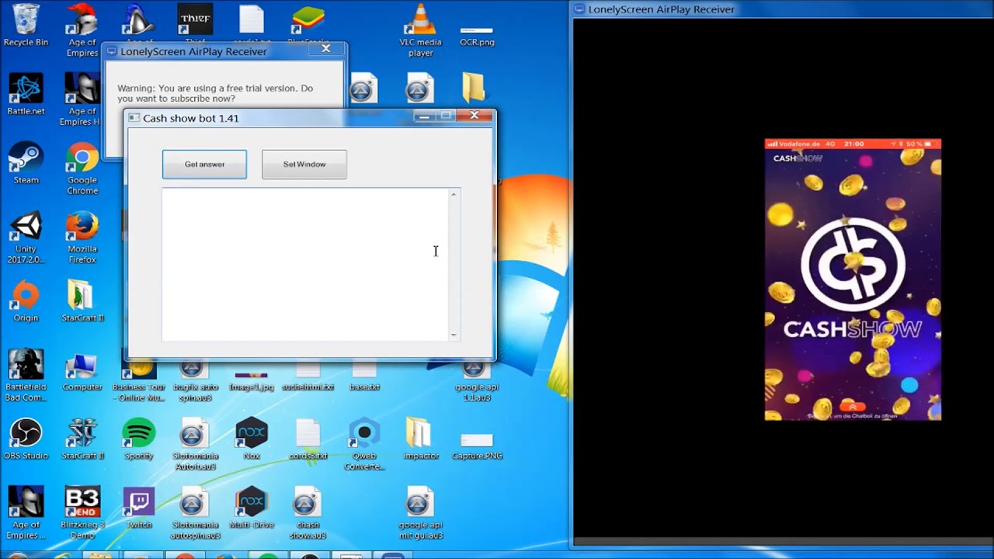Screen dimensions: 994x559
Task: Select the Battlefield Bad Company shortcut
Action: 26,376
